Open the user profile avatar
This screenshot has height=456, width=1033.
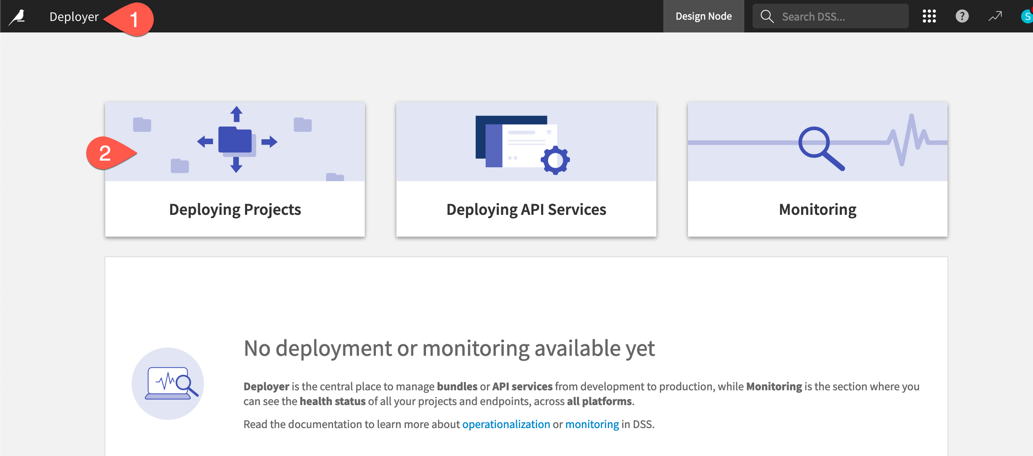(x=1027, y=16)
